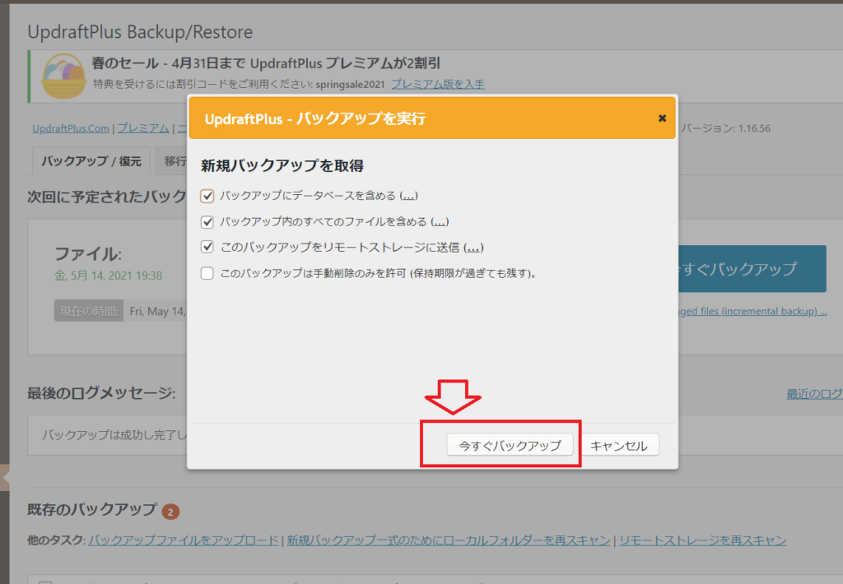Visit the UpdraftPlus.Com link

(71, 128)
